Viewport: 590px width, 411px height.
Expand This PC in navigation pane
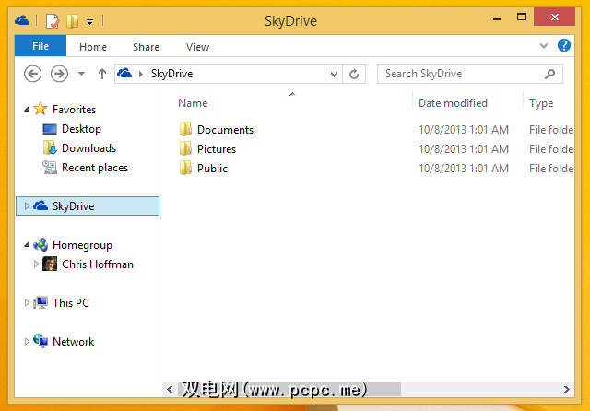pos(27,302)
